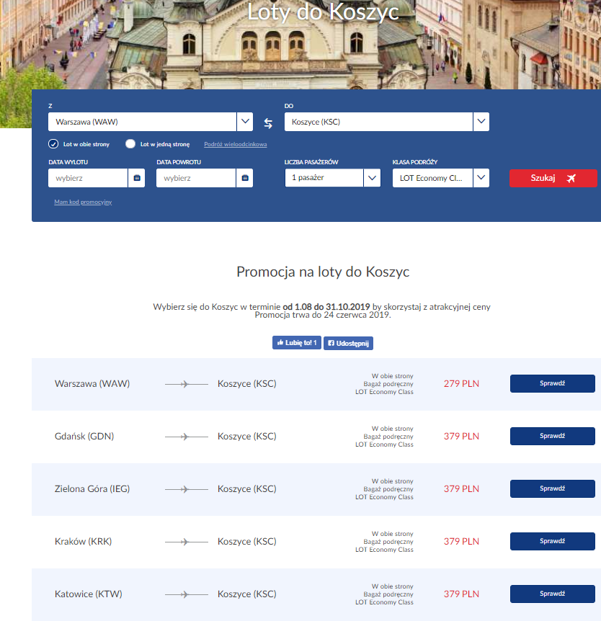Viewport: 601px width, 621px height.
Task: Click the 'Data wylotu' date field
Action: tap(88, 178)
